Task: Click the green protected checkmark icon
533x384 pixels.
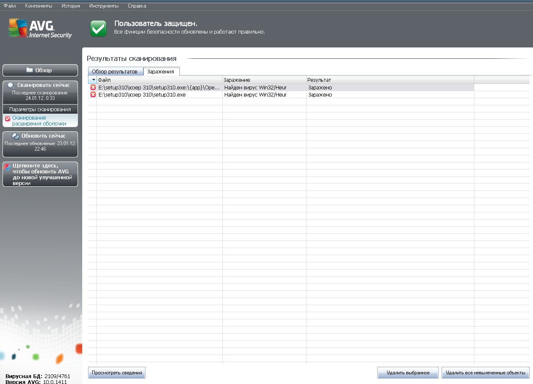Action: coord(99,29)
